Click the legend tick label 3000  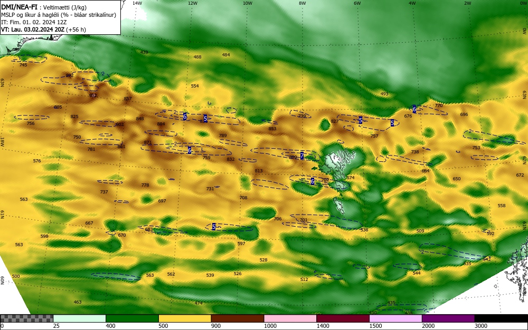tap(481, 326)
